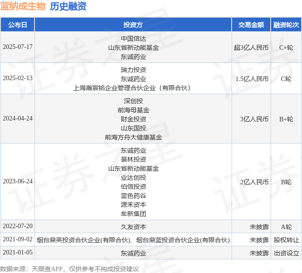This screenshot has width=302, height=273.
Task: Click 未披露 in the A轮 row
Action: click(259, 227)
